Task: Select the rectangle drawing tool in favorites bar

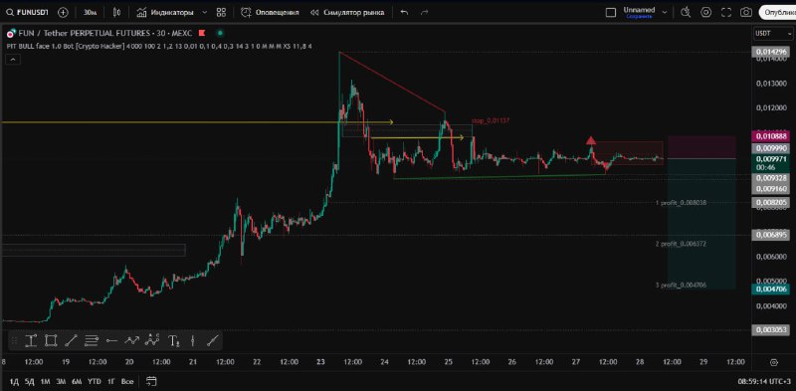Action: pos(51,340)
